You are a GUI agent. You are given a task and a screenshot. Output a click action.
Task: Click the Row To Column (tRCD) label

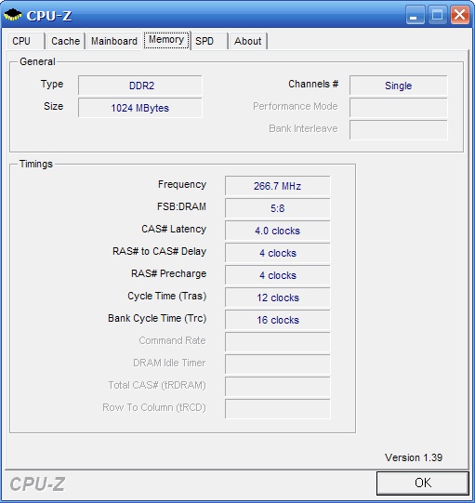coord(154,407)
